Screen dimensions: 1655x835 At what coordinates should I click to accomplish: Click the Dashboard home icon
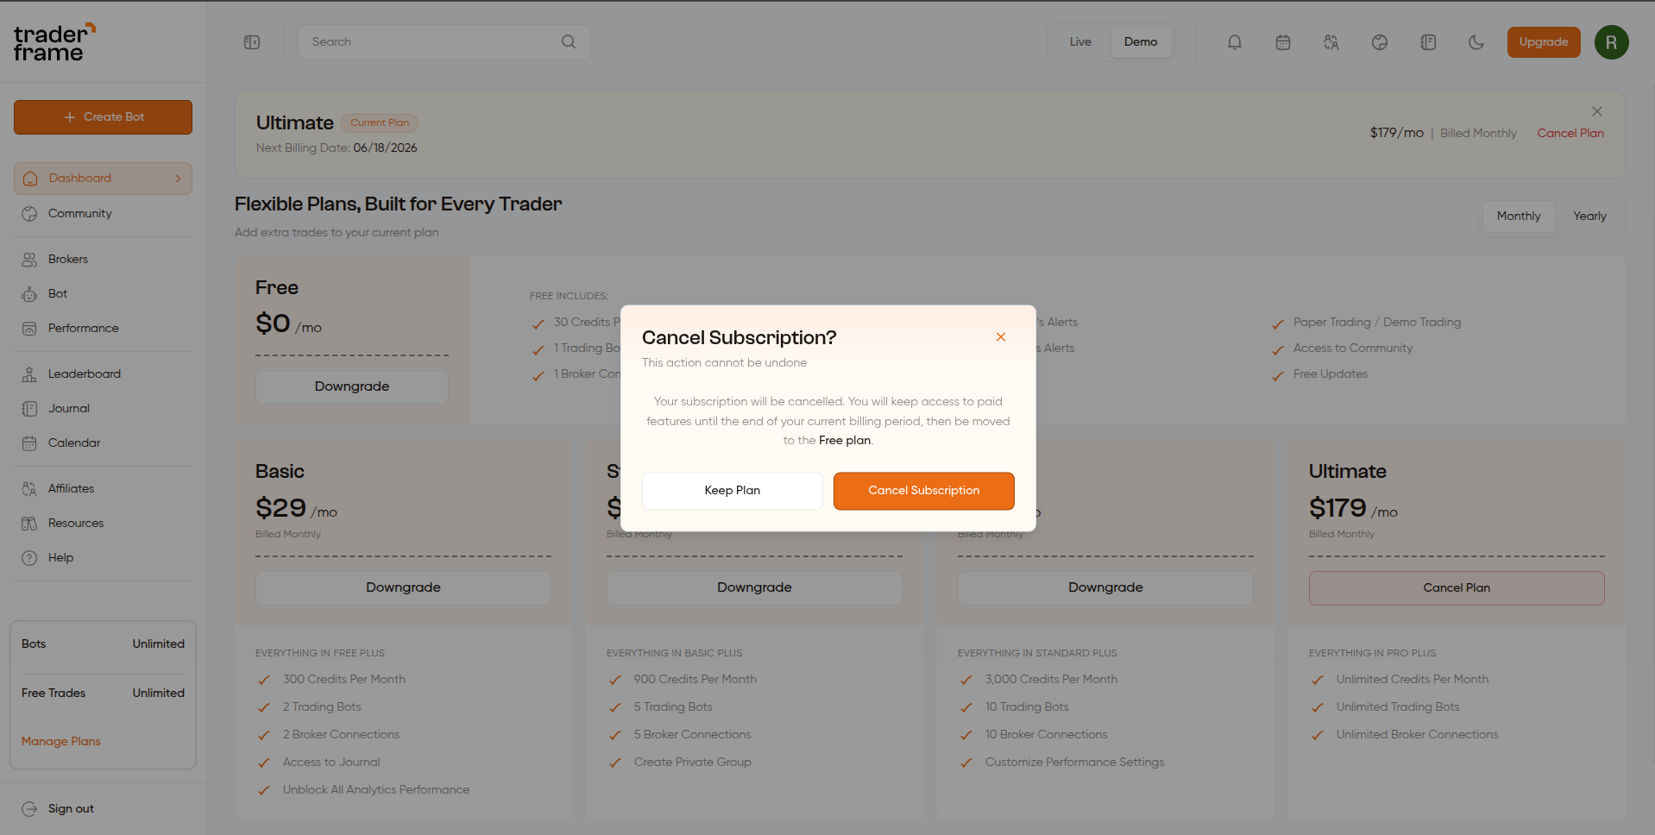tap(31, 179)
